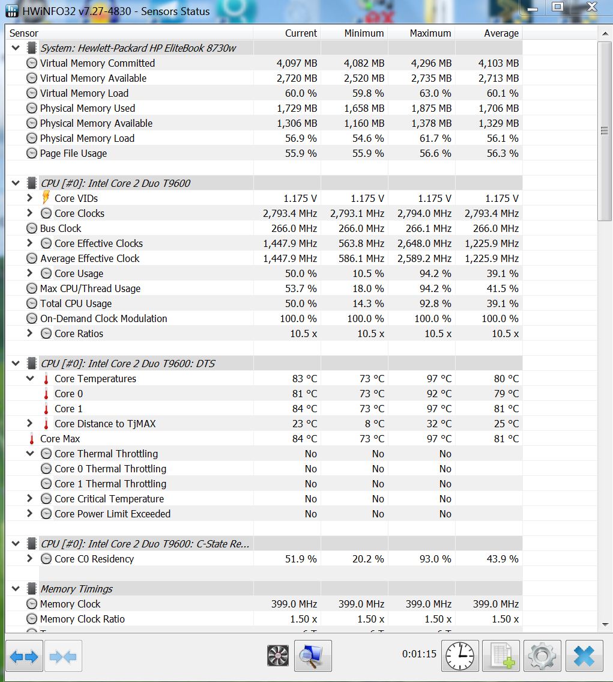This screenshot has height=682, width=613.
Task: Select the Core 0 Thermal Throttling row
Action: tap(264, 469)
